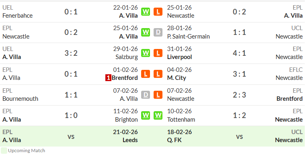Click the L badge beside M. City

point(158,74)
